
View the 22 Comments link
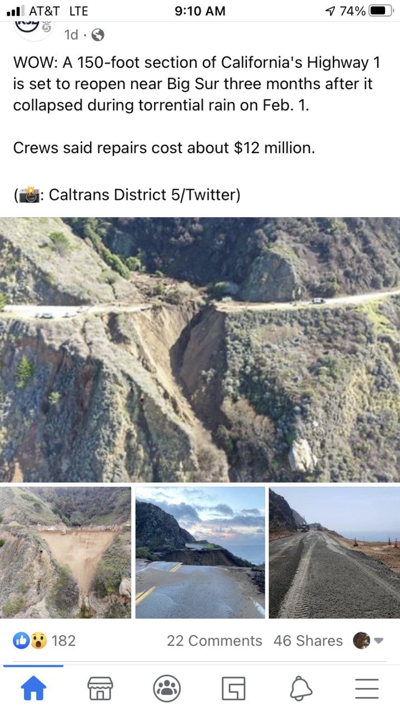click(x=214, y=641)
